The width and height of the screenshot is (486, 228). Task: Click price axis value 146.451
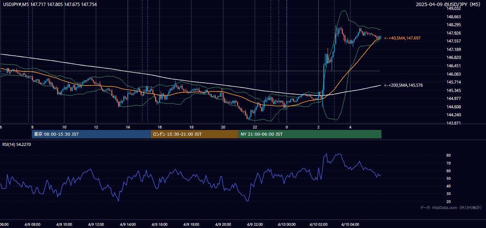tap(453, 66)
